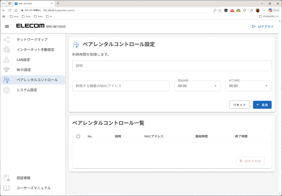282x196 pixels.
Task: Click the Wi-Fi設定 signal icon
Action: pyautogui.click(x=6, y=70)
